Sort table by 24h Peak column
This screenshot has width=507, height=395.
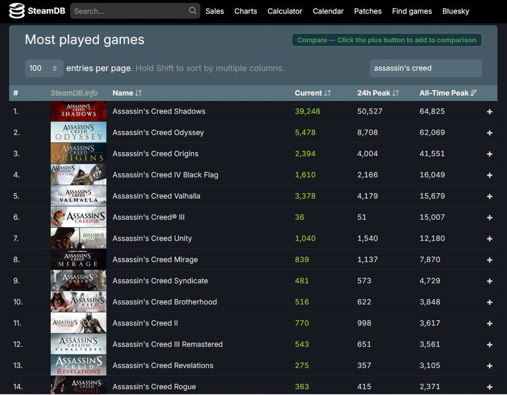point(378,93)
